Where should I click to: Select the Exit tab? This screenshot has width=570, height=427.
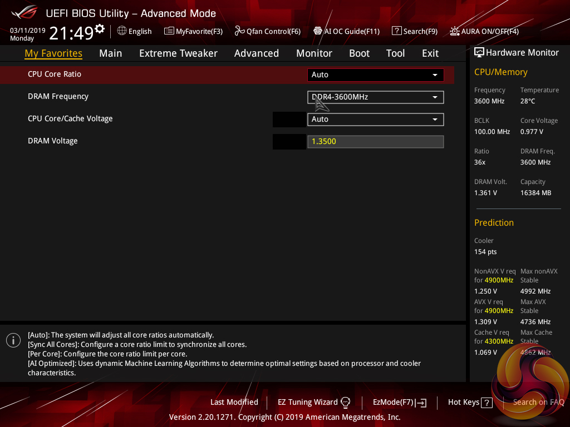[x=430, y=53]
